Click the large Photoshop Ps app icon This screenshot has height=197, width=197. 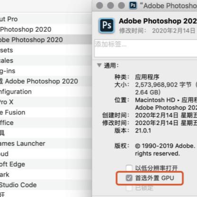point(107,25)
